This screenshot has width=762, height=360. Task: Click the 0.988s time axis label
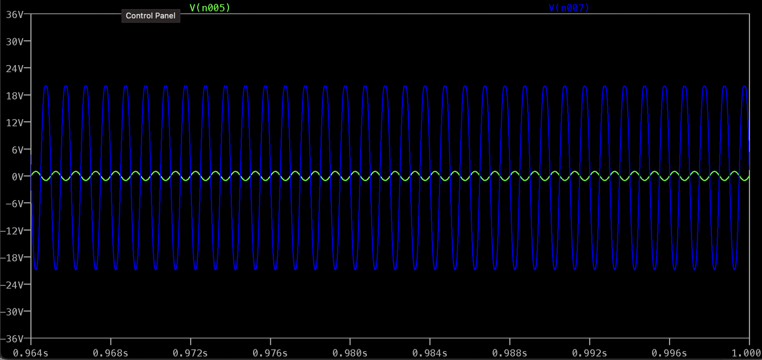[x=510, y=353]
